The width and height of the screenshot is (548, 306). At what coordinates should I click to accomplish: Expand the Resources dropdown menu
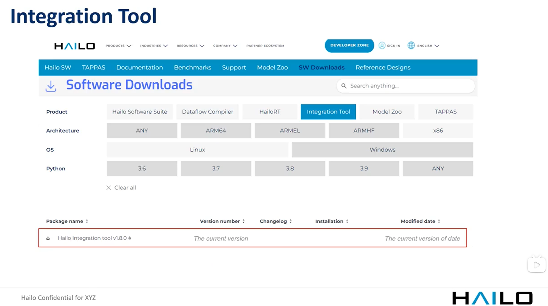[190, 46]
